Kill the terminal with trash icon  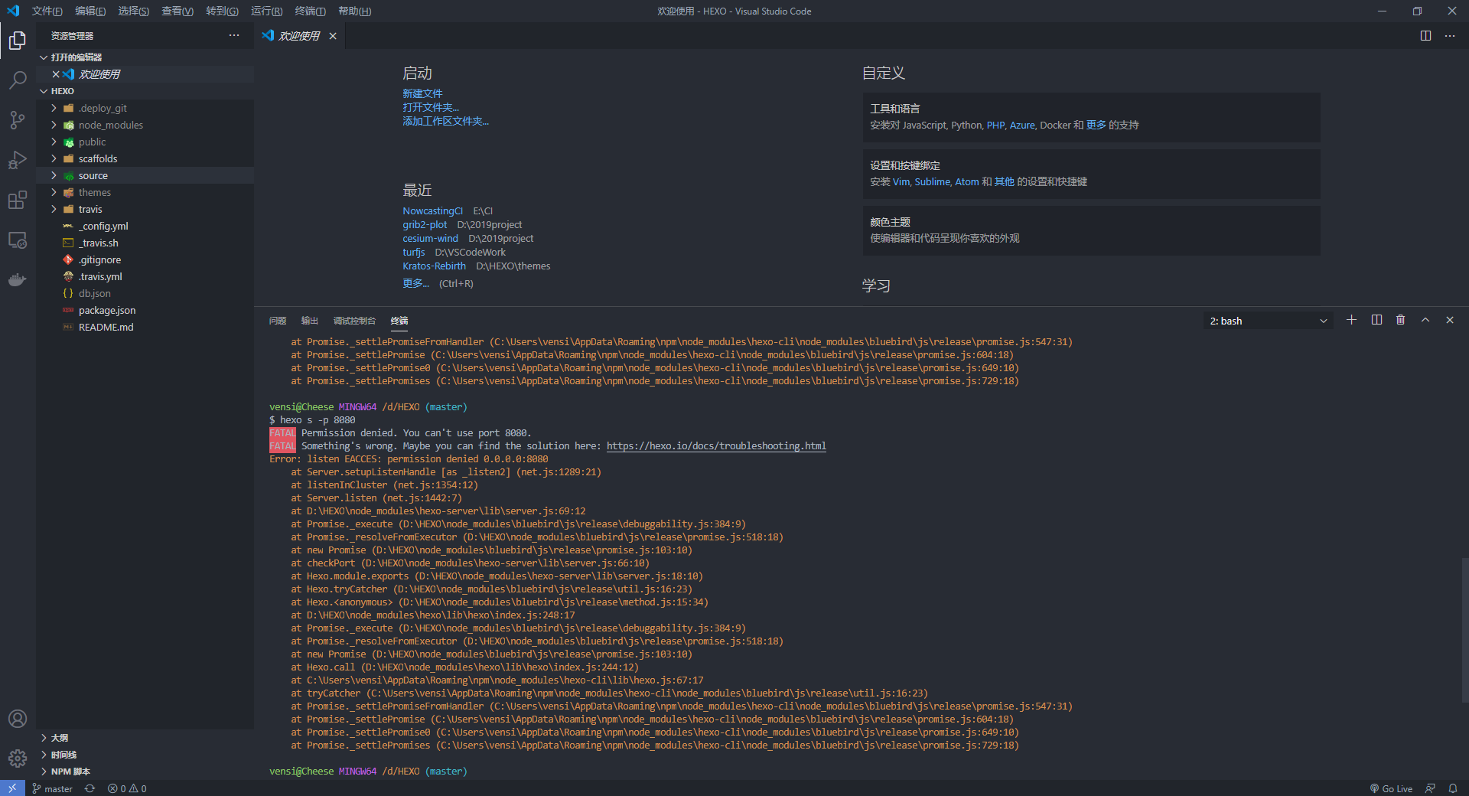(1401, 320)
